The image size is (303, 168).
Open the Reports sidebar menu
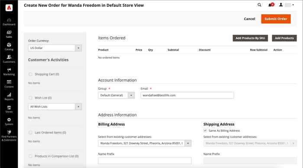[9, 97]
